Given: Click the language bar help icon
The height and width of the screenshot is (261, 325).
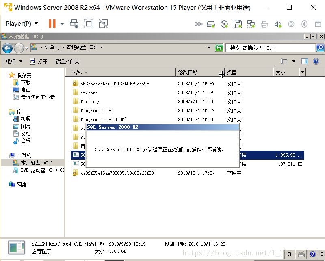Looking at the screenshot, I should click(x=312, y=254).
